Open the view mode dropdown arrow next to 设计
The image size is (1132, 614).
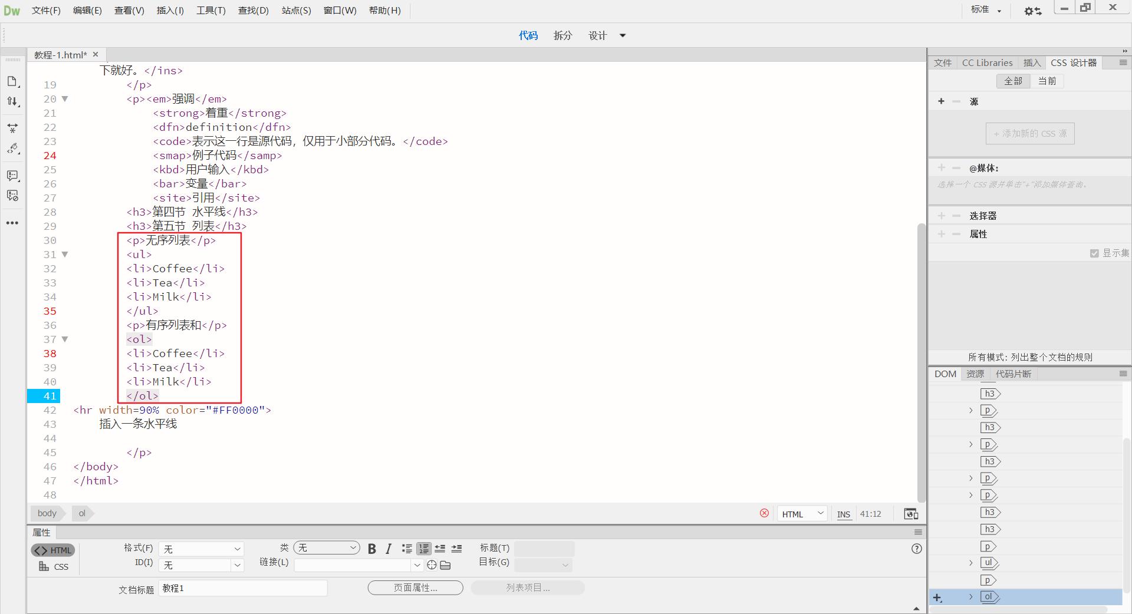click(x=623, y=35)
